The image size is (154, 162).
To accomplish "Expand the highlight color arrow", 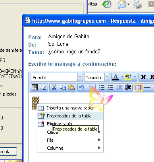I will tap(135, 77).
